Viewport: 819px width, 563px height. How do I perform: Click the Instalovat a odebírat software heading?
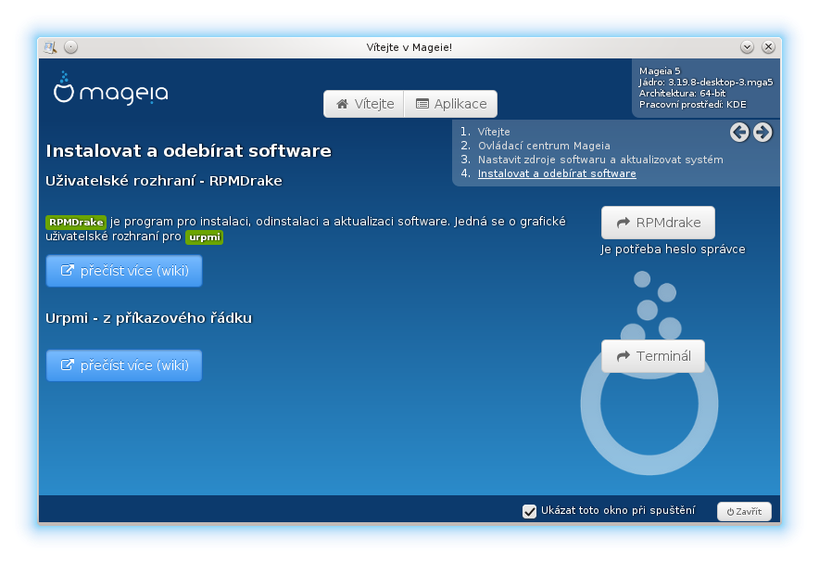pyautogui.click(x=189, y=151)
